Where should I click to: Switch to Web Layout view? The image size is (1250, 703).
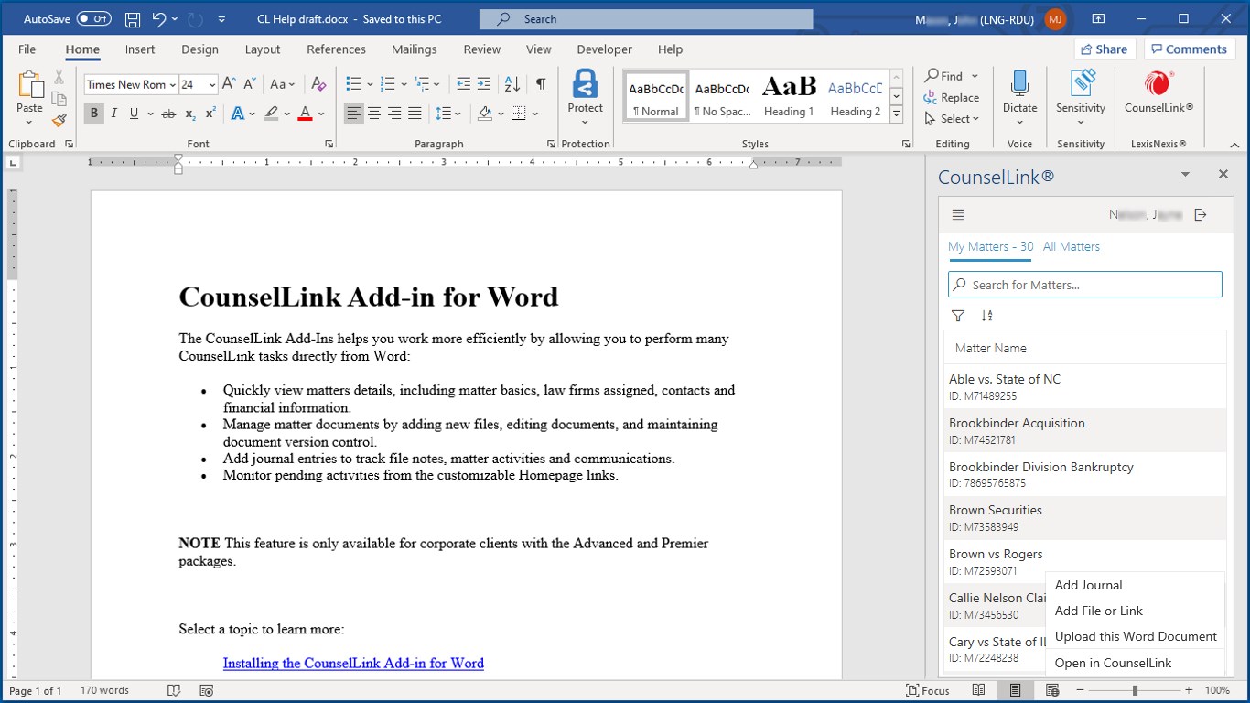tap(1051, 690)
